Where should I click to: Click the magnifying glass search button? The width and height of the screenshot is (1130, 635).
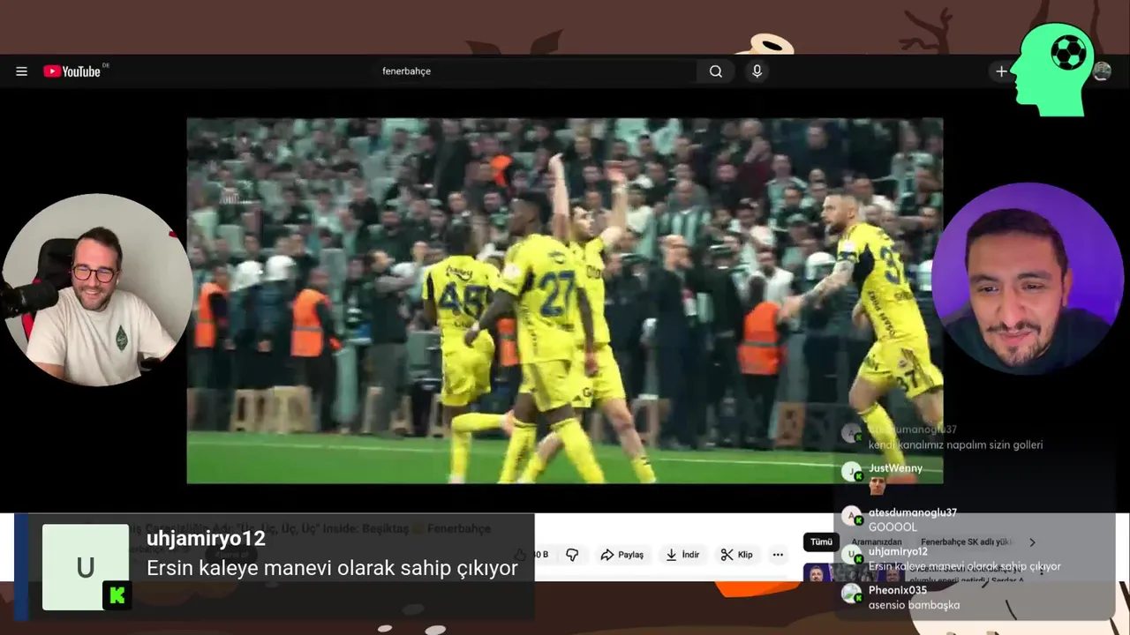click(716, 71)
